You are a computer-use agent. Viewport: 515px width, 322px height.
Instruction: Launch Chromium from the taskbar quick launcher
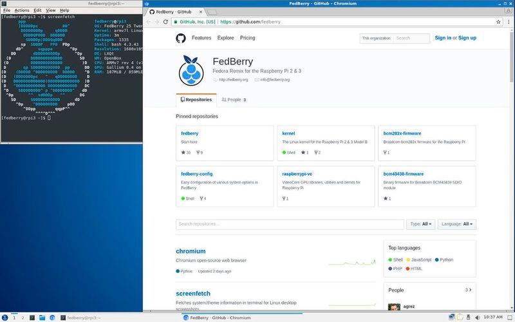pos(52,317)
